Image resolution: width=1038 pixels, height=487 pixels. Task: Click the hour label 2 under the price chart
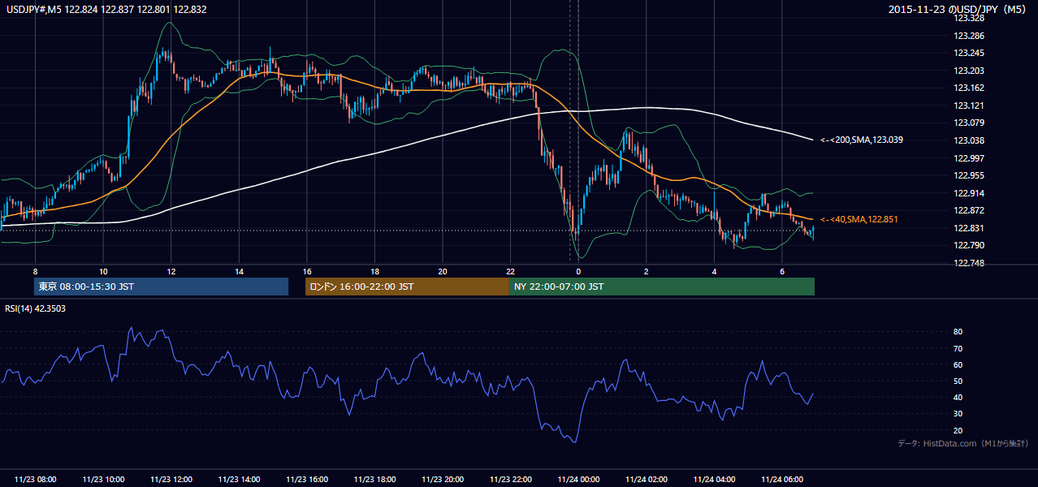[646, 271]
